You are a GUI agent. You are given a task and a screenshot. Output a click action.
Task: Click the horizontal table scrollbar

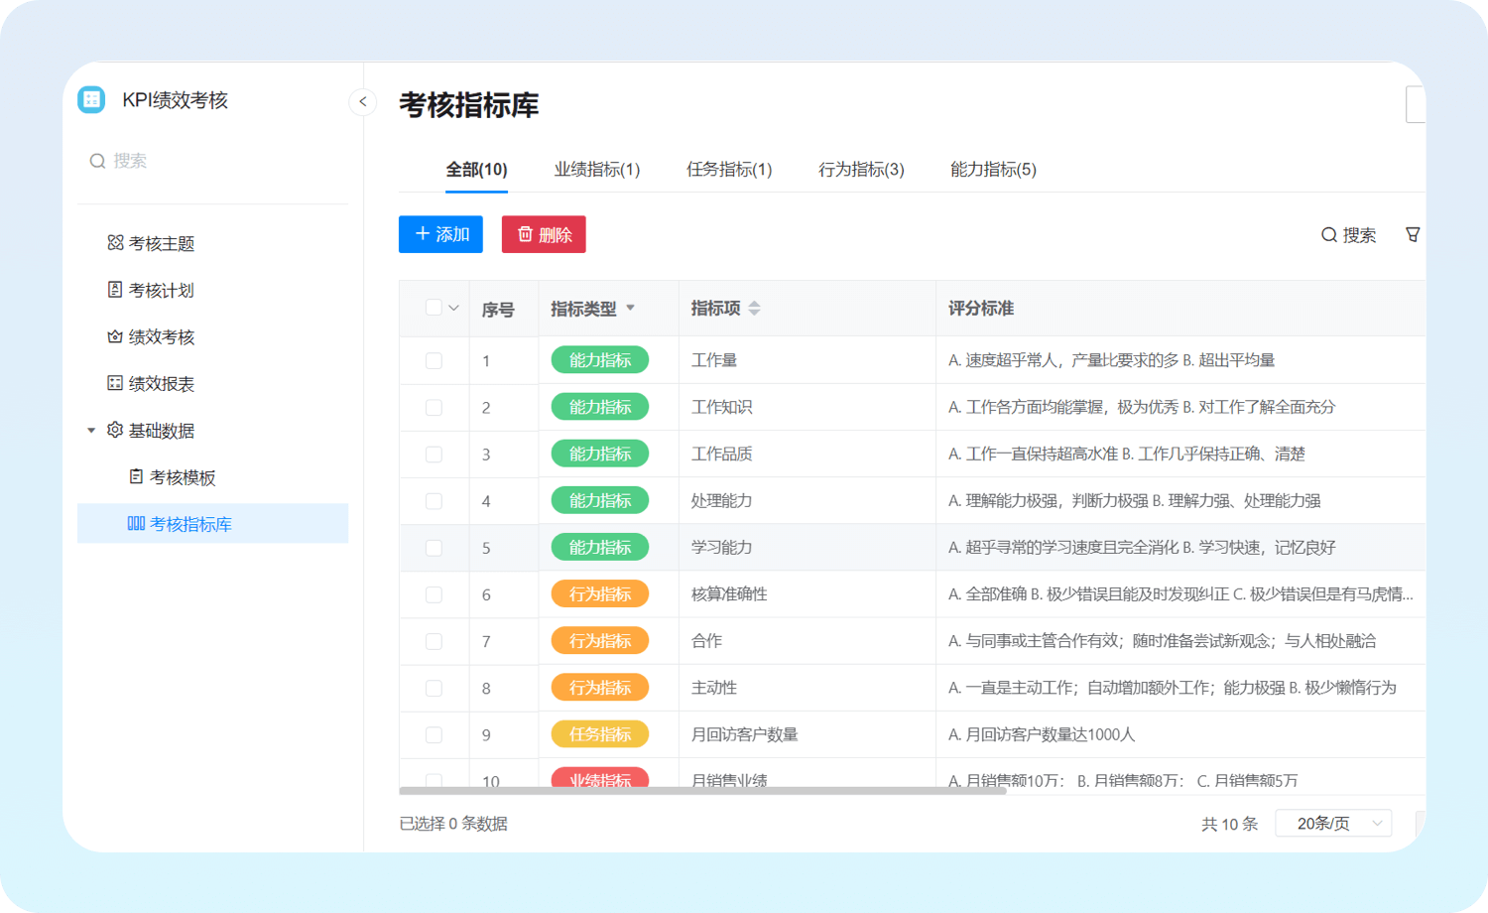(702, 791)
